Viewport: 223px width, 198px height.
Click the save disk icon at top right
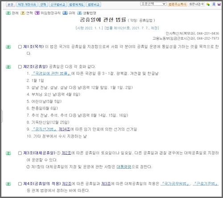click(x=219, y=4)
